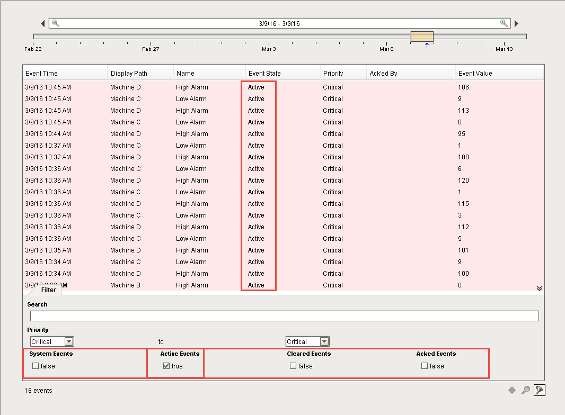The image size is (565, 415).
Task: Pan date range right with arrow
Action: [x=516, y=24]
